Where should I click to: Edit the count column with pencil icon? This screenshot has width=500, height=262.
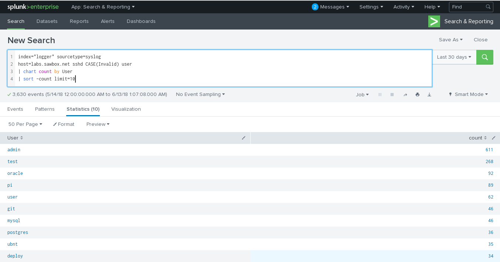[x=493, y=138]
